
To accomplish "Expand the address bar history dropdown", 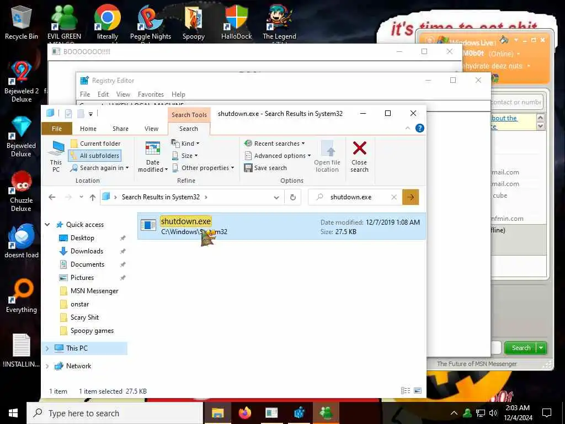I will [x=276, y=197].
